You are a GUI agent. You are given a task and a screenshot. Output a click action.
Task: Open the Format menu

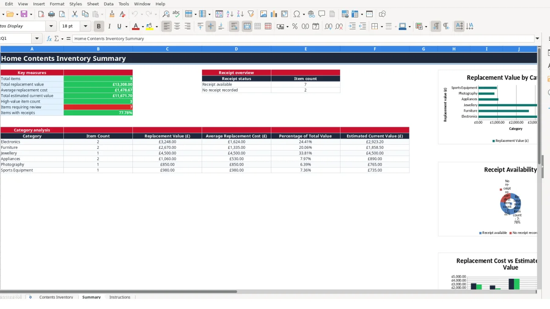point(57,4)
